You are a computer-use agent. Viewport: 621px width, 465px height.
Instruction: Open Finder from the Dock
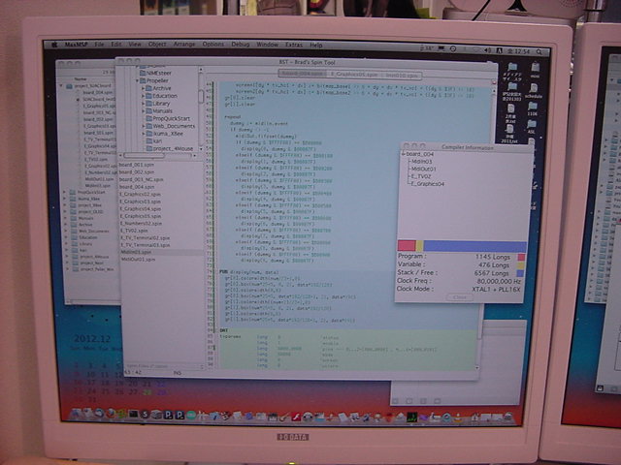pos(76,415)
